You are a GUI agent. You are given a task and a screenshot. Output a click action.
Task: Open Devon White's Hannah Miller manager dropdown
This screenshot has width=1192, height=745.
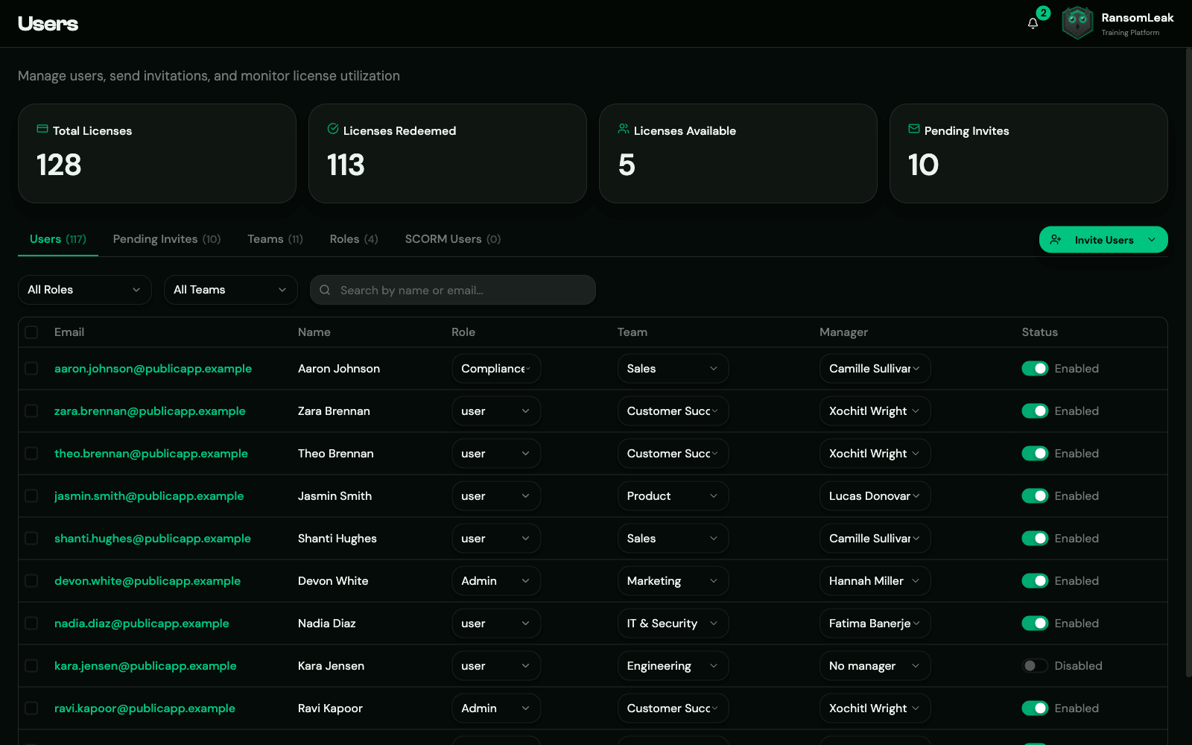click(875, 581)
